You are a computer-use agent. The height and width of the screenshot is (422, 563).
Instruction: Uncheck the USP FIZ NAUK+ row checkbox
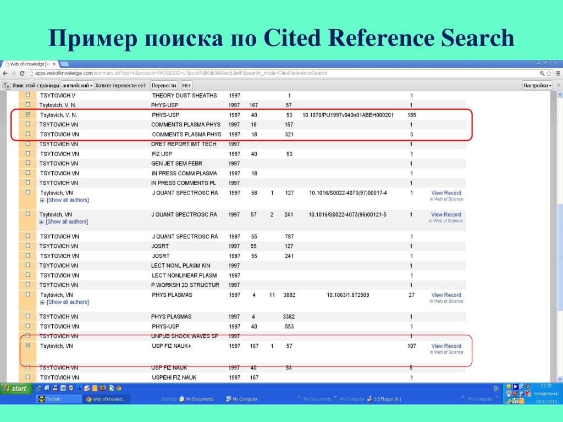point(27,345)
